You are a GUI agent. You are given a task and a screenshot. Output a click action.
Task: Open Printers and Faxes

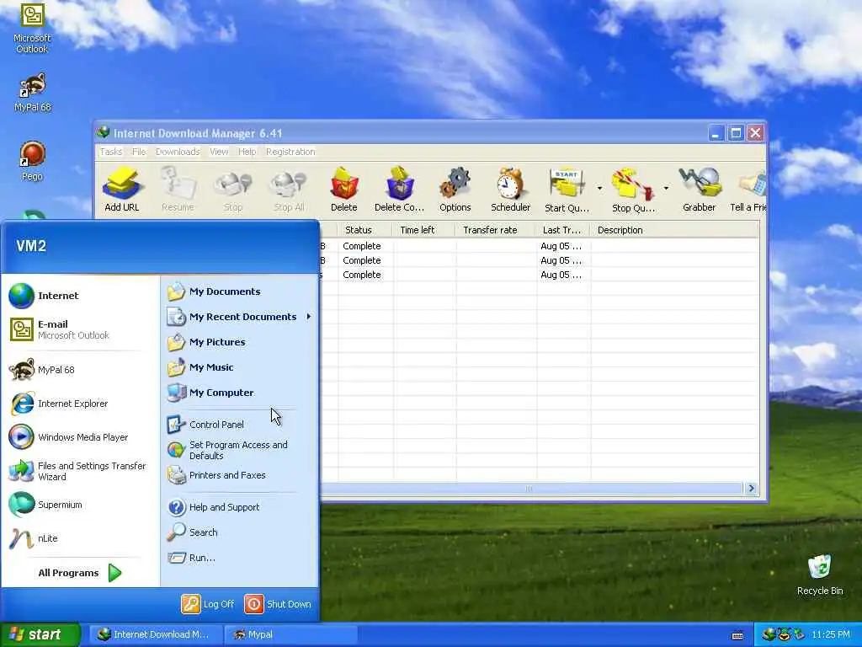(x=240, y=475)
